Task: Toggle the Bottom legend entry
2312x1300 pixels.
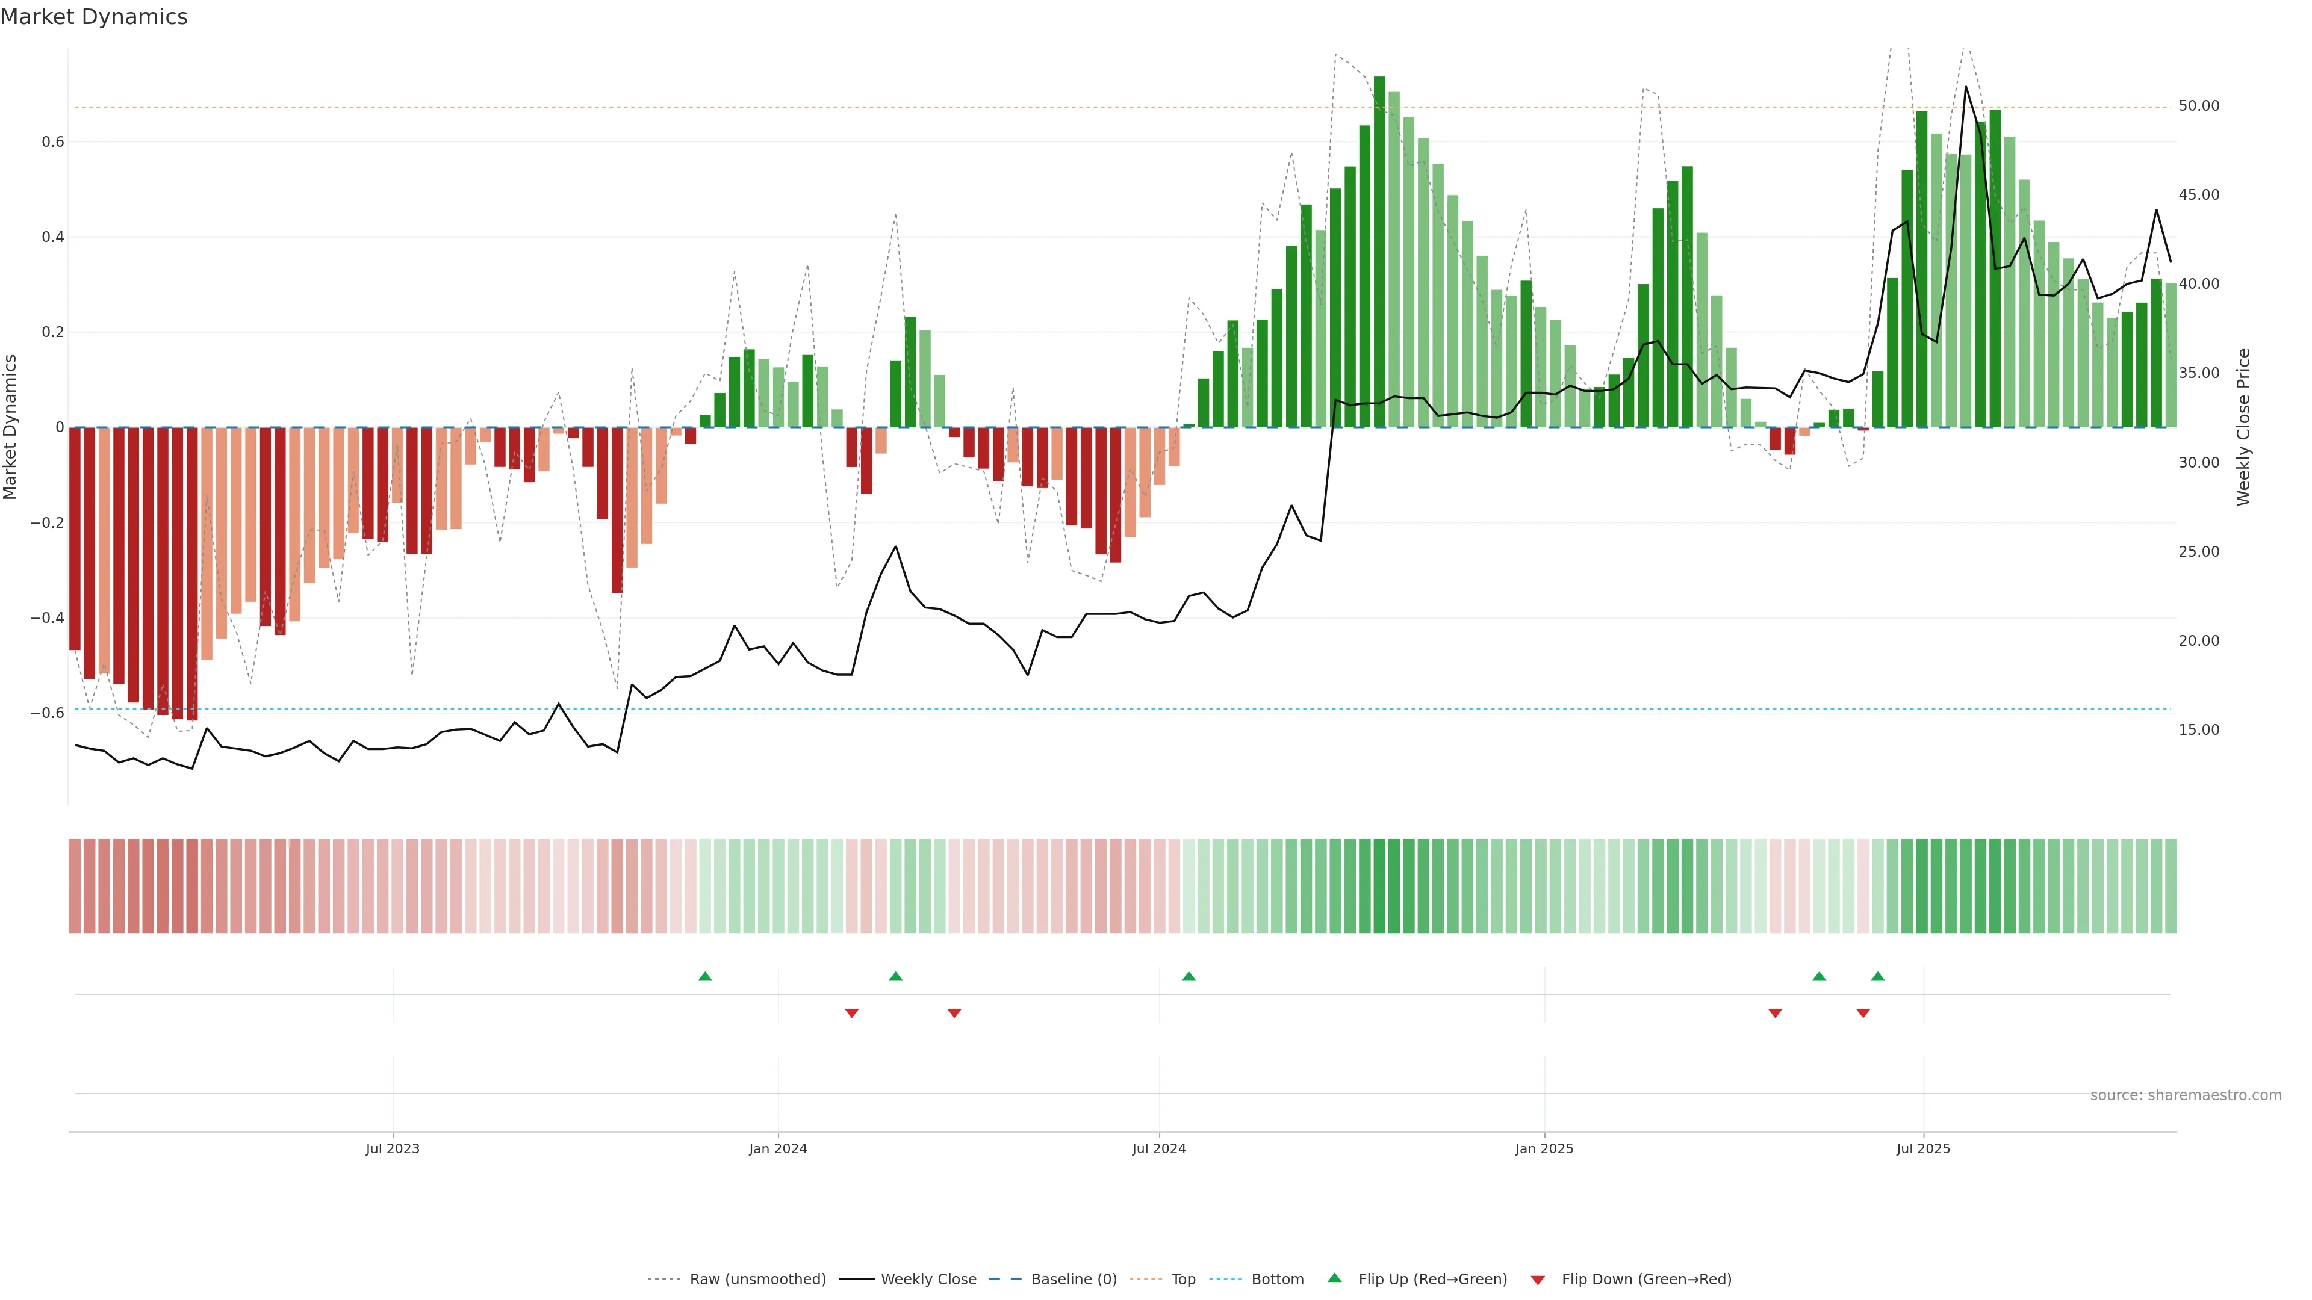Action: click(1277, 1280)
